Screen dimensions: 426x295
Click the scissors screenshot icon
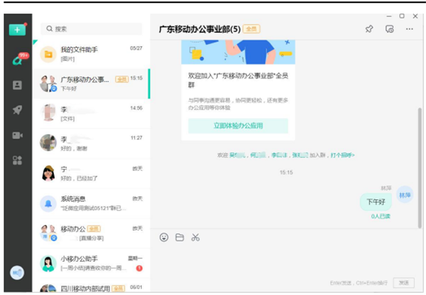tap(196, 237)
